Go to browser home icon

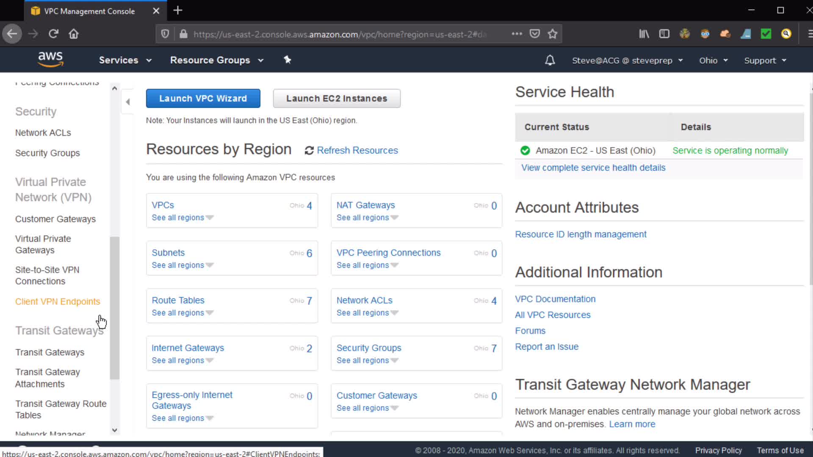(x=74, y=34)
